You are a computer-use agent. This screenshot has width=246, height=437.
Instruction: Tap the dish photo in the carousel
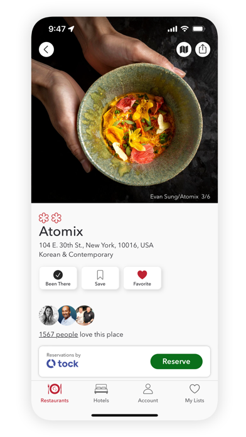click(124, 110)
